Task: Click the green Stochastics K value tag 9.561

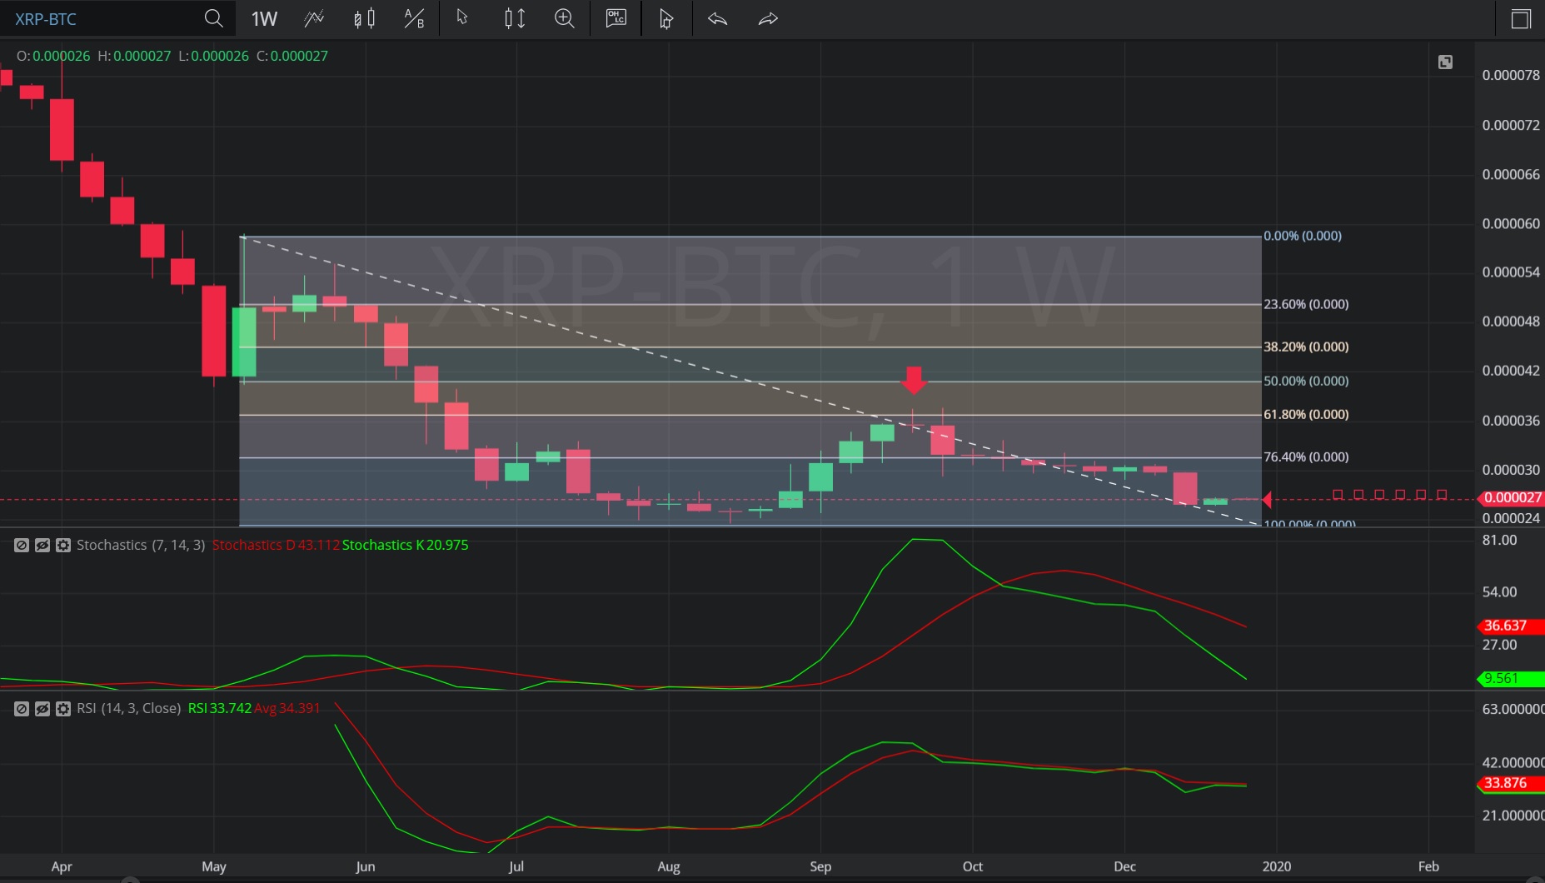Action: pos(1511,678)
